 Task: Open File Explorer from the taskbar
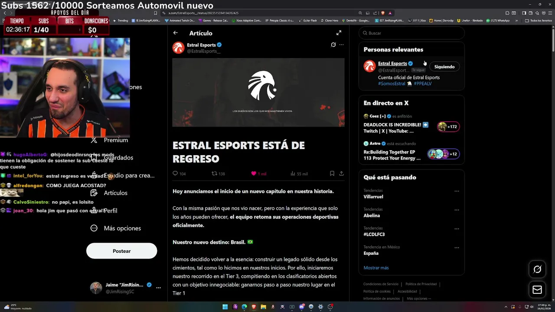(263, 307)
